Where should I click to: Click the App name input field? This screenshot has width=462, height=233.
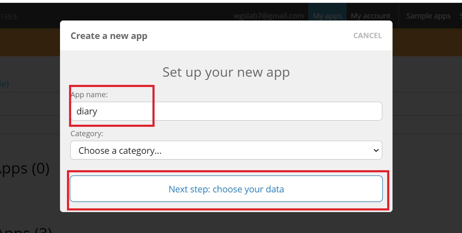[x=226, y=111]
